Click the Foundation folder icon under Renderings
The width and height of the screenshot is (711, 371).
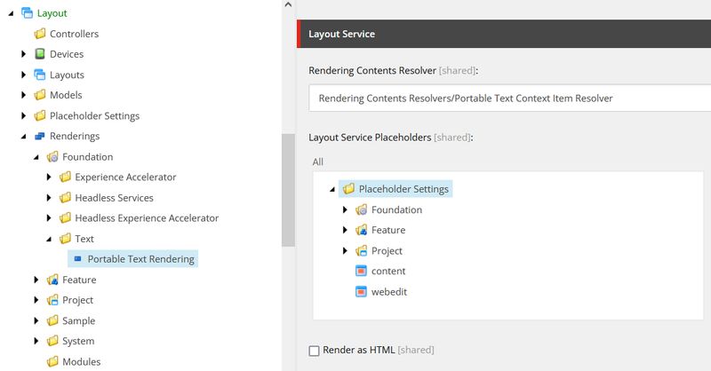[x=52, y=157]
